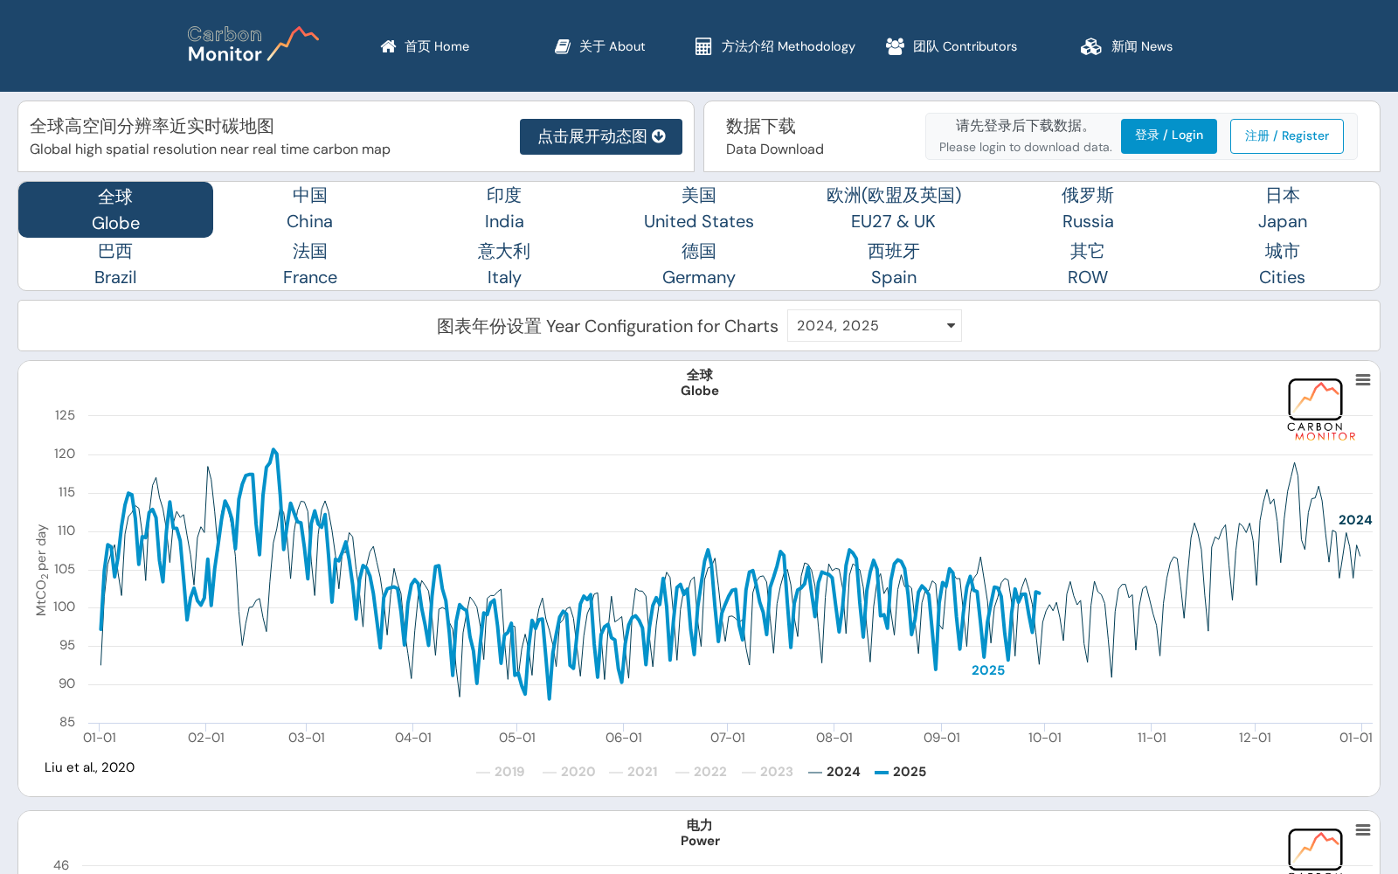Open the 首页 Home menu item
This screenshot has width=1398, height=874.
[426, 46]
